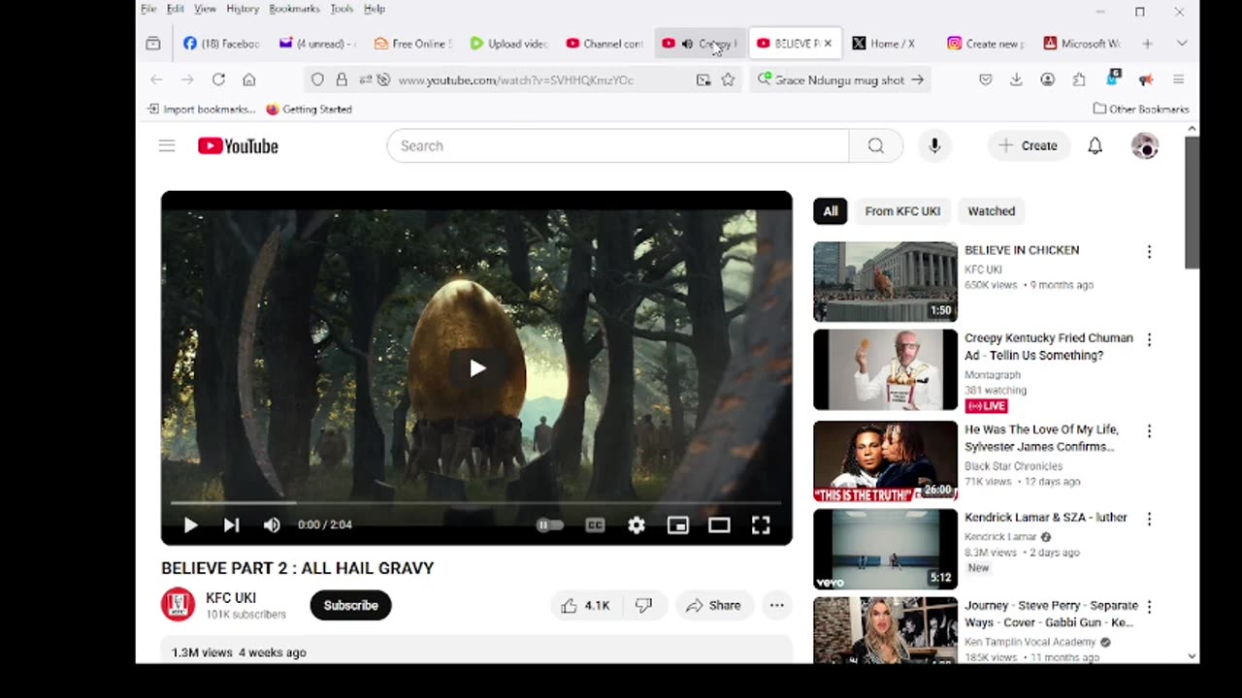Open the History menu

(243, 9)
